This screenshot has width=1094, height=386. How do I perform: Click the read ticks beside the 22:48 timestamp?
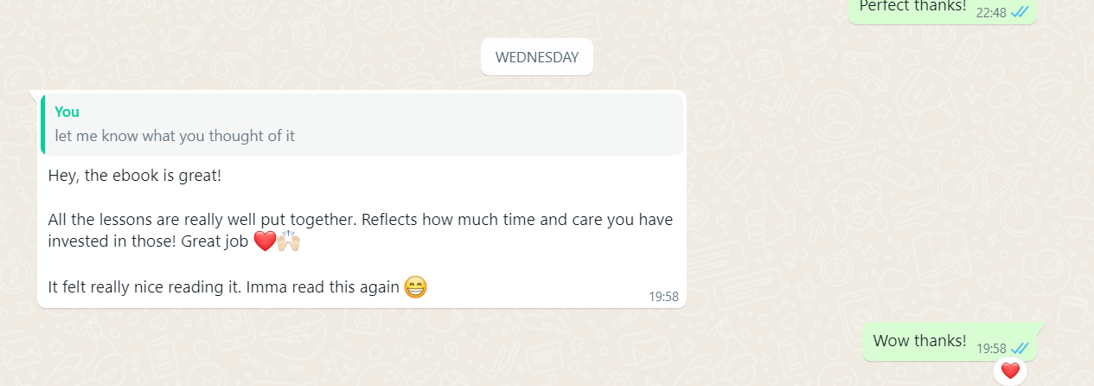click(x=1020, y=12)
